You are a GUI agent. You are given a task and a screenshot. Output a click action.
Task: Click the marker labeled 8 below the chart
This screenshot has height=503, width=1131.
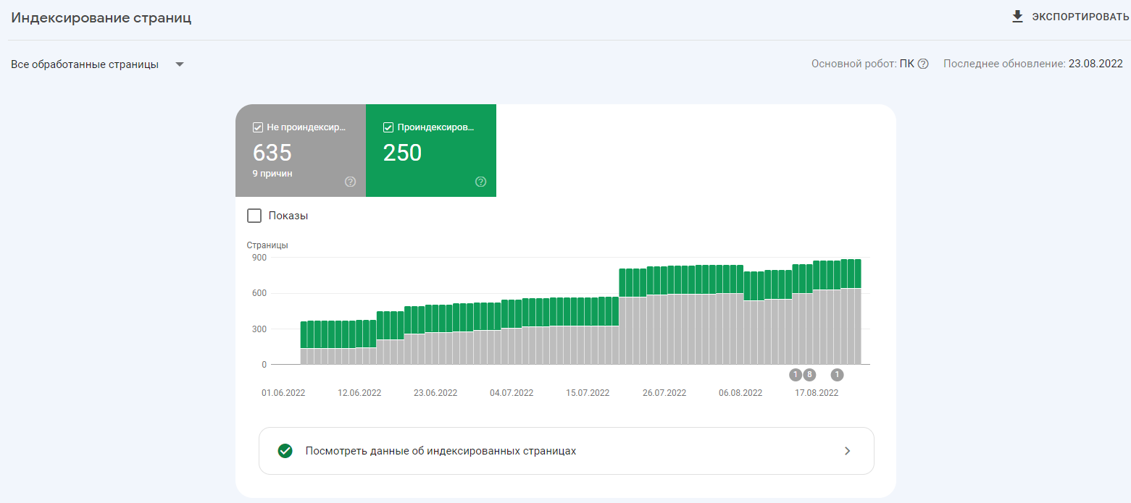click(809, 375)
